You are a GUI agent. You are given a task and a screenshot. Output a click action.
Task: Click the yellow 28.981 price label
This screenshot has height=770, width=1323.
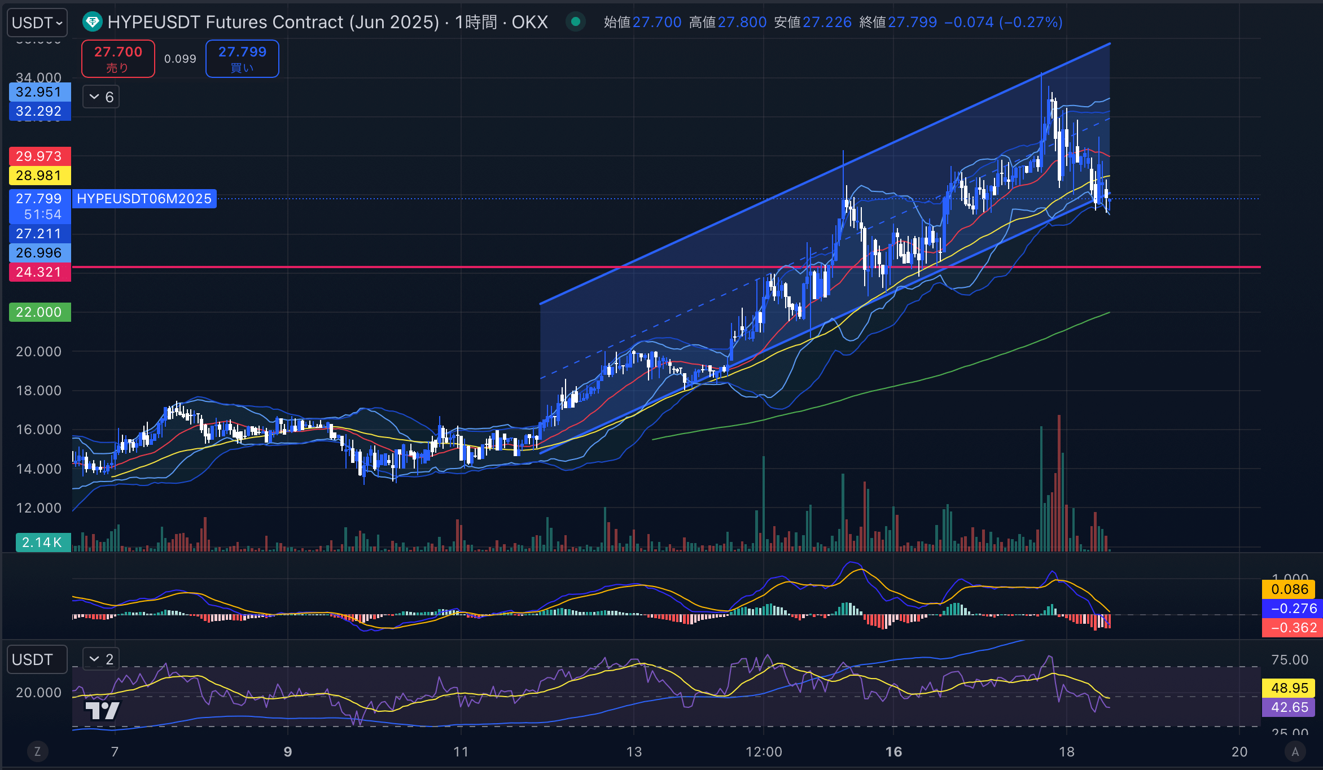point(40,176)
